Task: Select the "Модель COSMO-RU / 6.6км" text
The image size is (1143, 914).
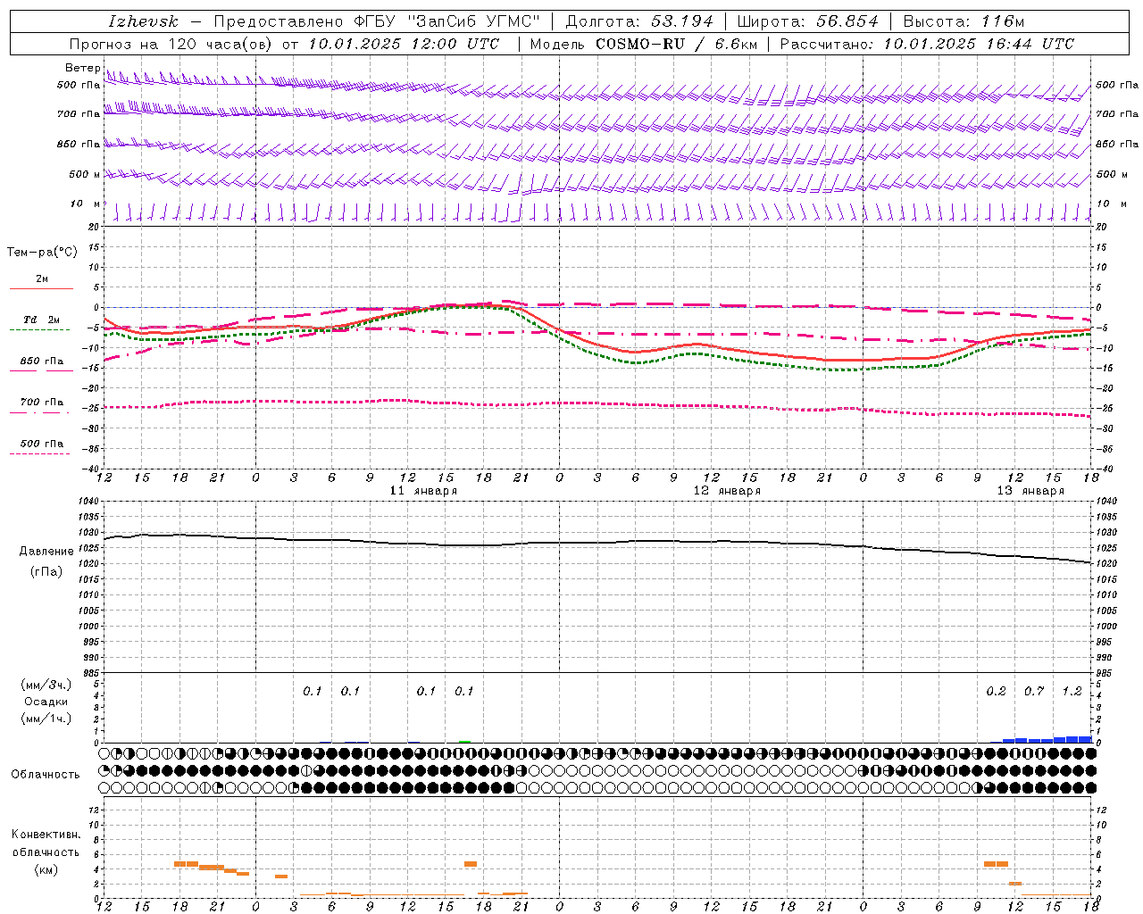Action: pos(643,44)
